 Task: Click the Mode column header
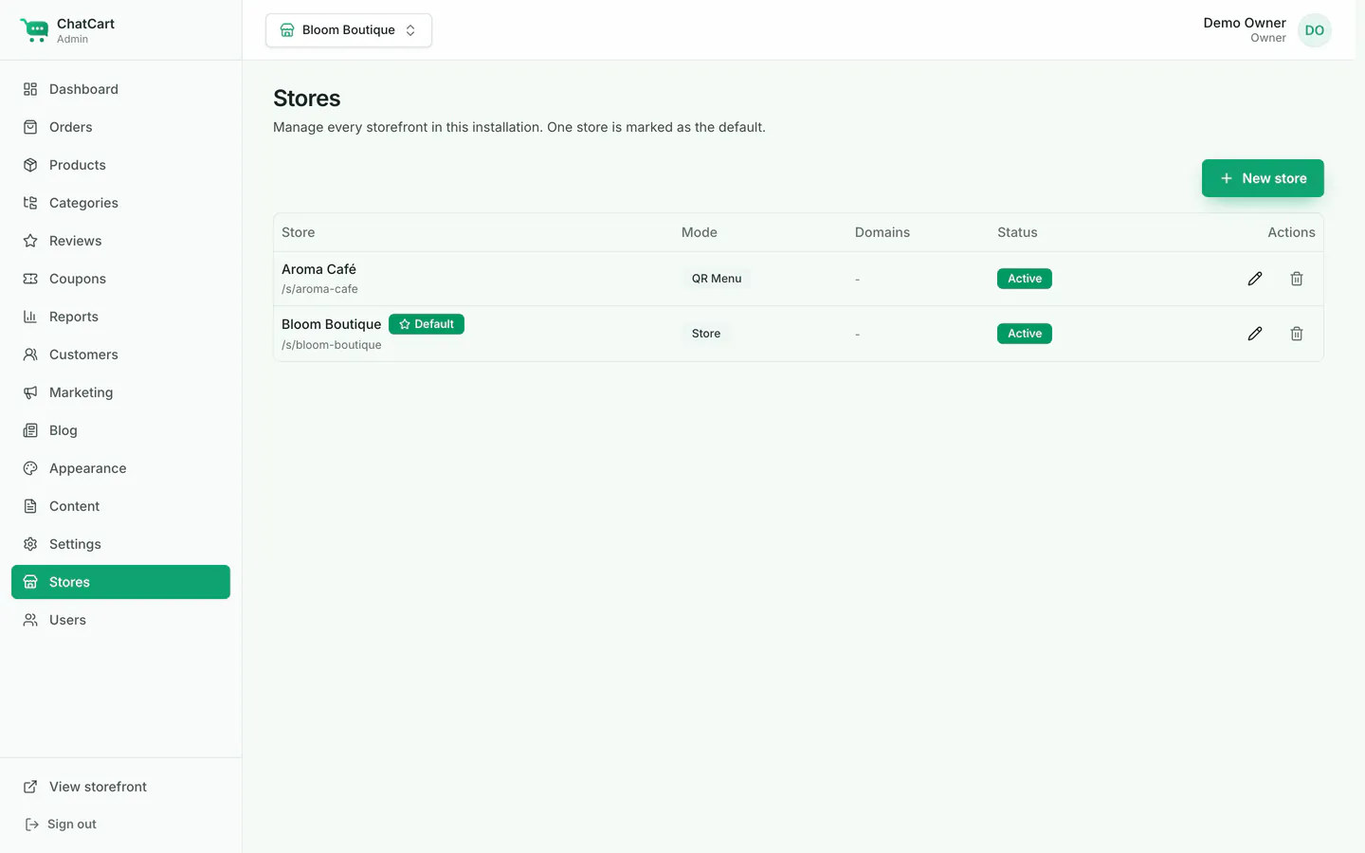coord(700,232)
